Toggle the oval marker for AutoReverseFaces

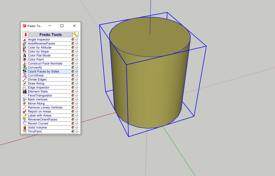[77, 44]
